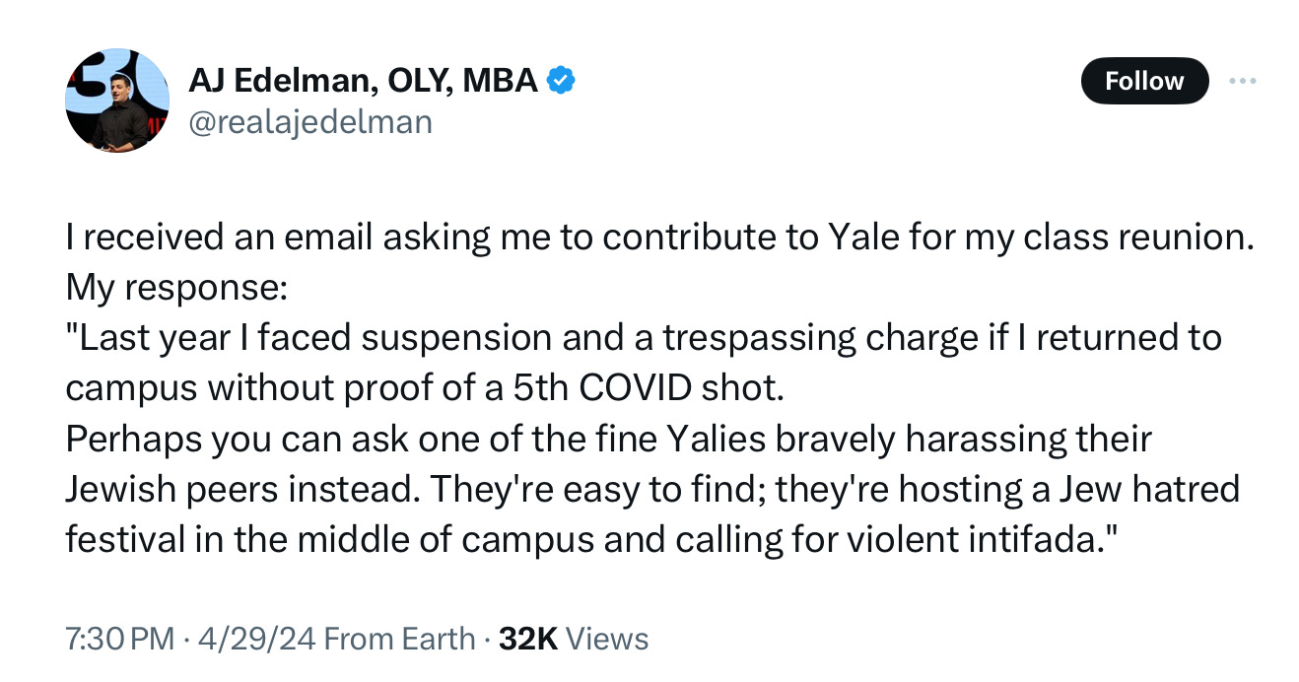Click the line starting Perhaps you can ask
This screenshot has height=682, width=1299.
tap(608, 439)
